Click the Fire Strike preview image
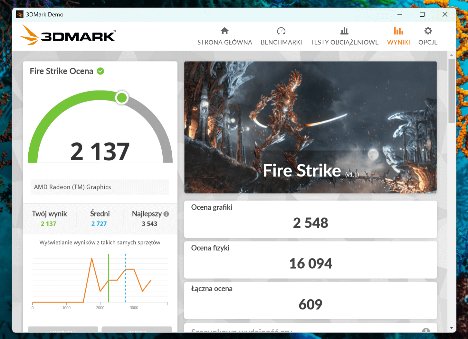This screenshot has height=339, width=468. point(310,127)
